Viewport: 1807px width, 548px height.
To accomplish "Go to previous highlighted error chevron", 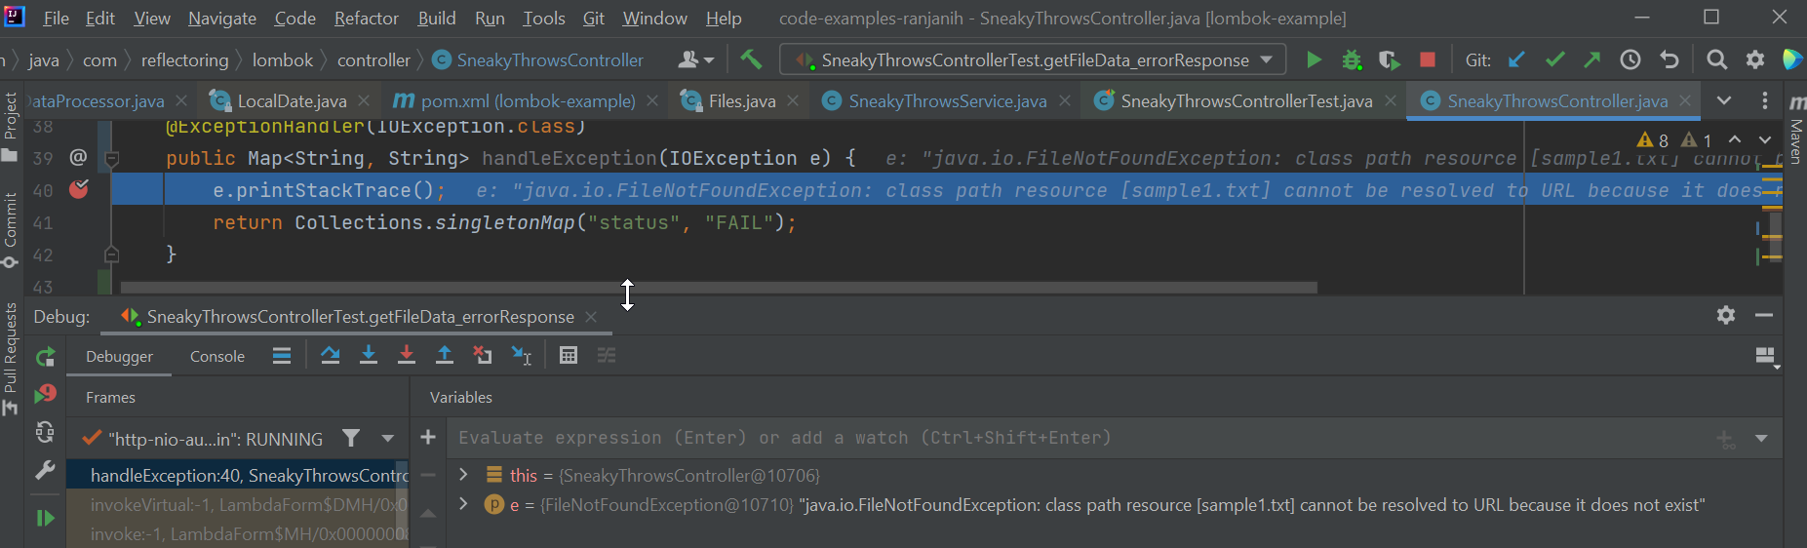I will [1735, 140].
